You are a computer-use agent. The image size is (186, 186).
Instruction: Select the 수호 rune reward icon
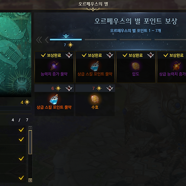tap(95, 99)
